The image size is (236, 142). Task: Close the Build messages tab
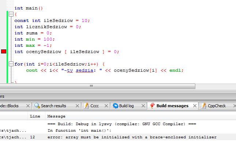[x=195, y=106]
